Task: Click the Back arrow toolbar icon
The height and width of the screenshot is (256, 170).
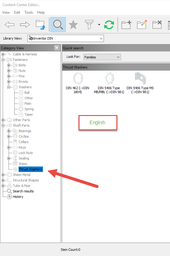Action: 9,25
